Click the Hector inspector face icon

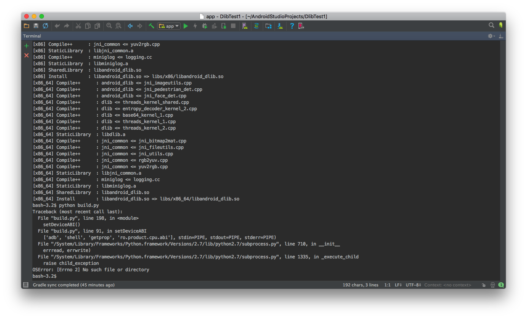tap(493, 285)
